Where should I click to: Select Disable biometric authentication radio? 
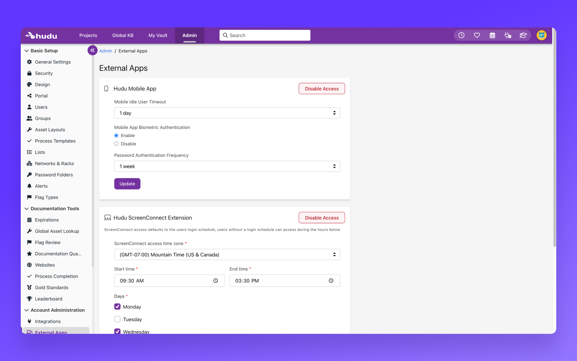tap(116, 144)
